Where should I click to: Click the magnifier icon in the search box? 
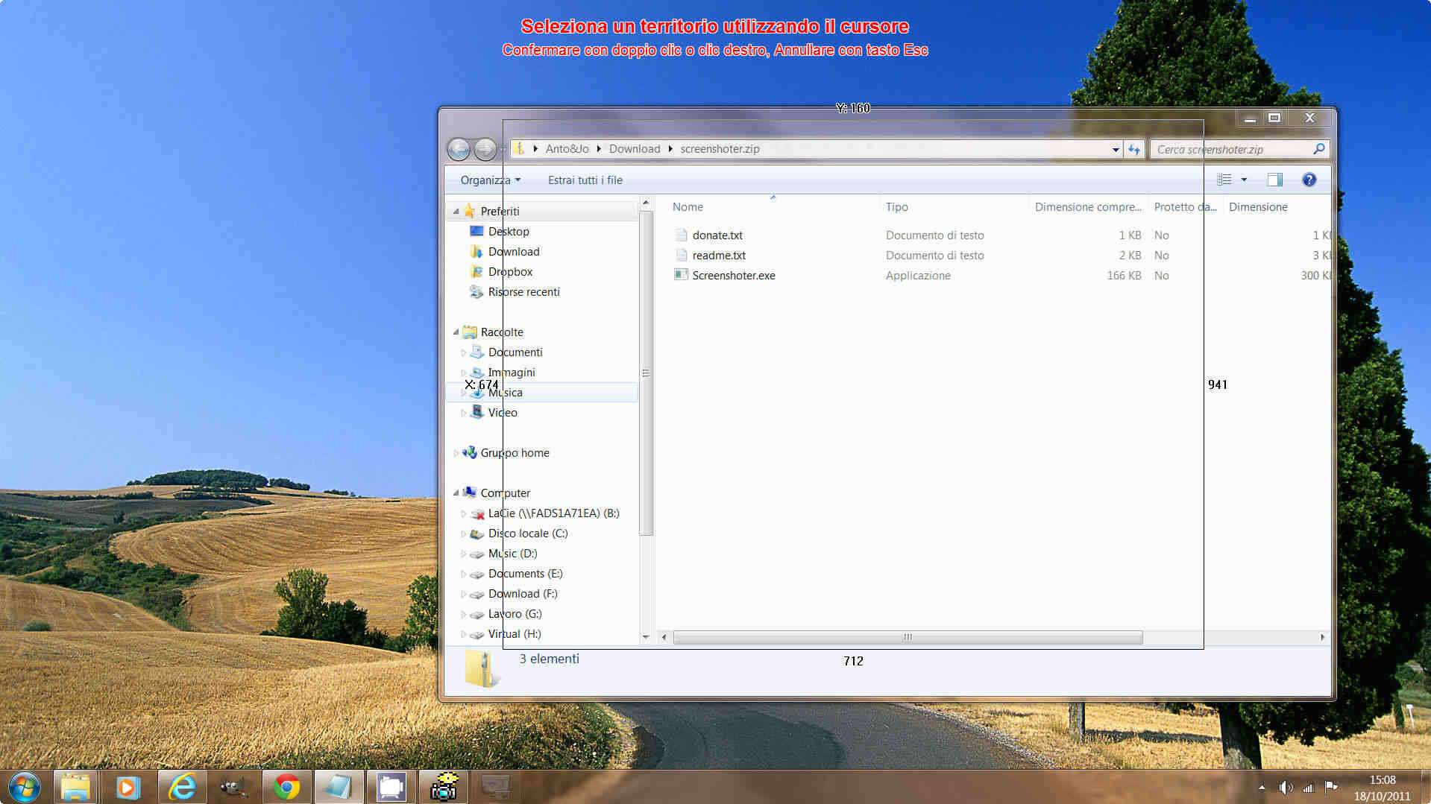point(1318,149)
